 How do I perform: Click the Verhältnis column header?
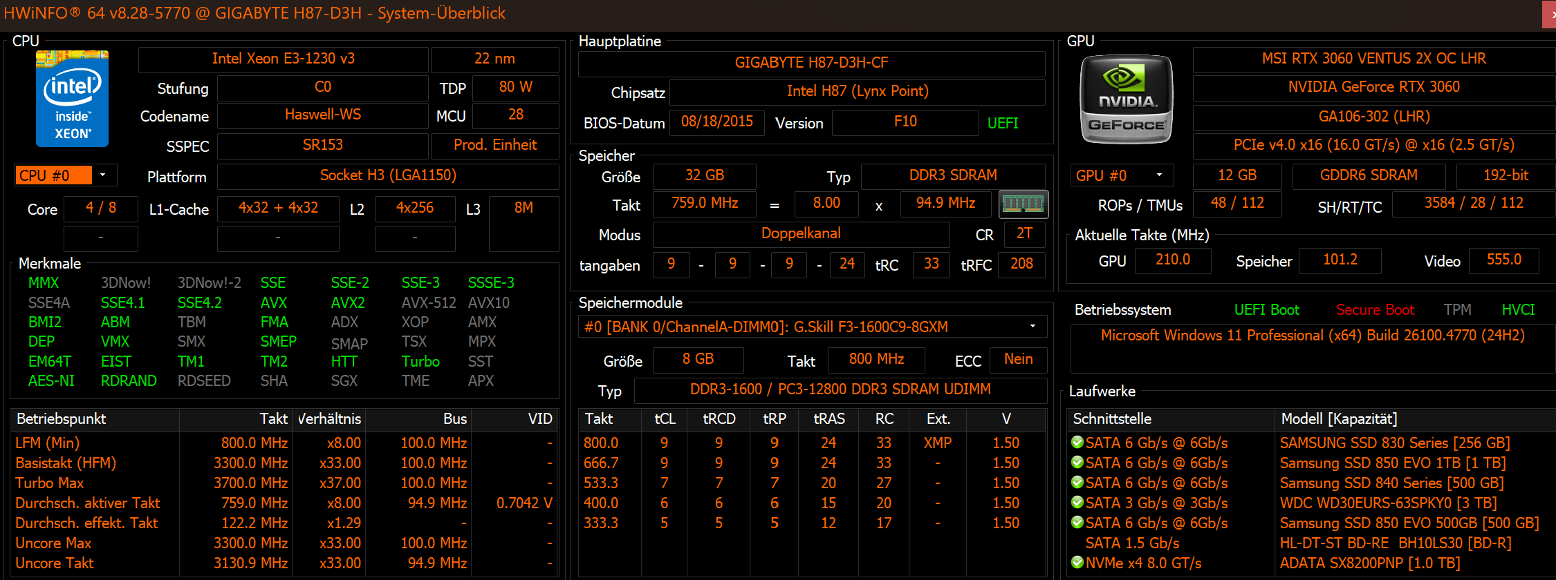pyautogui.click(x=328, y=419)
